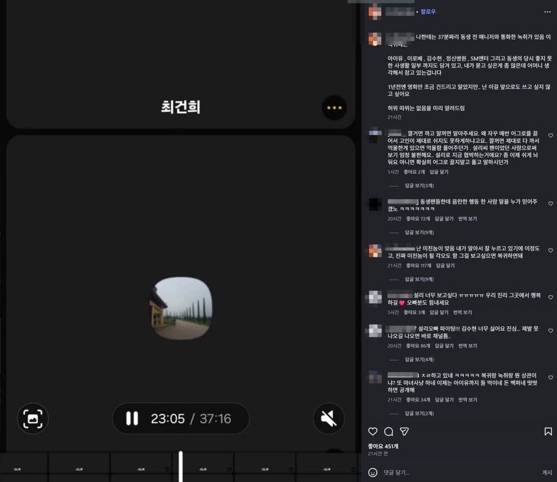Click 번역 보기 on the 좋아요 86개 row
The image size is (557, 482).
click(467, 346)
